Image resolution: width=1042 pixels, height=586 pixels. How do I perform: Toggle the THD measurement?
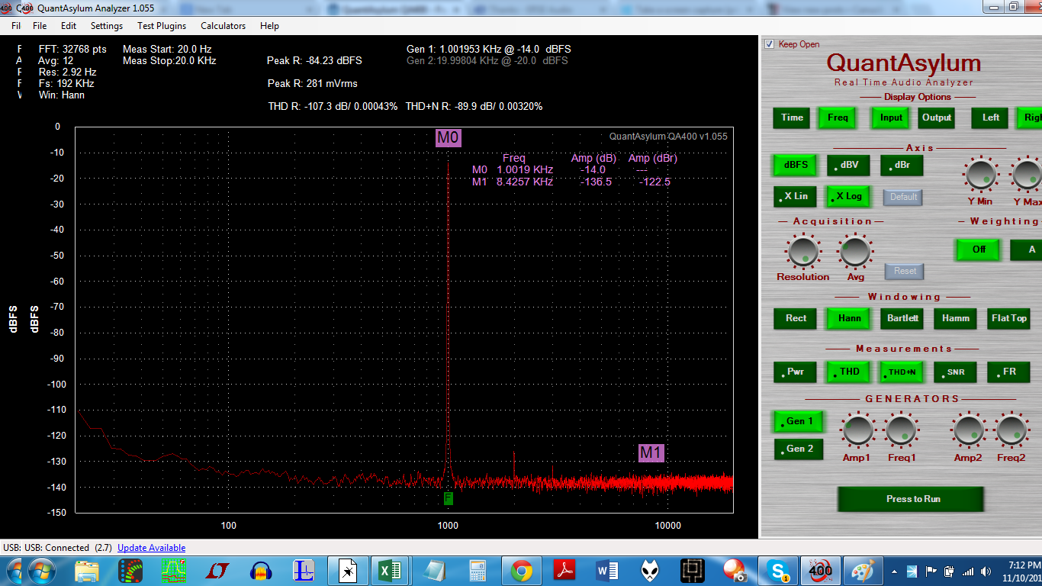[x=849, y=372]
